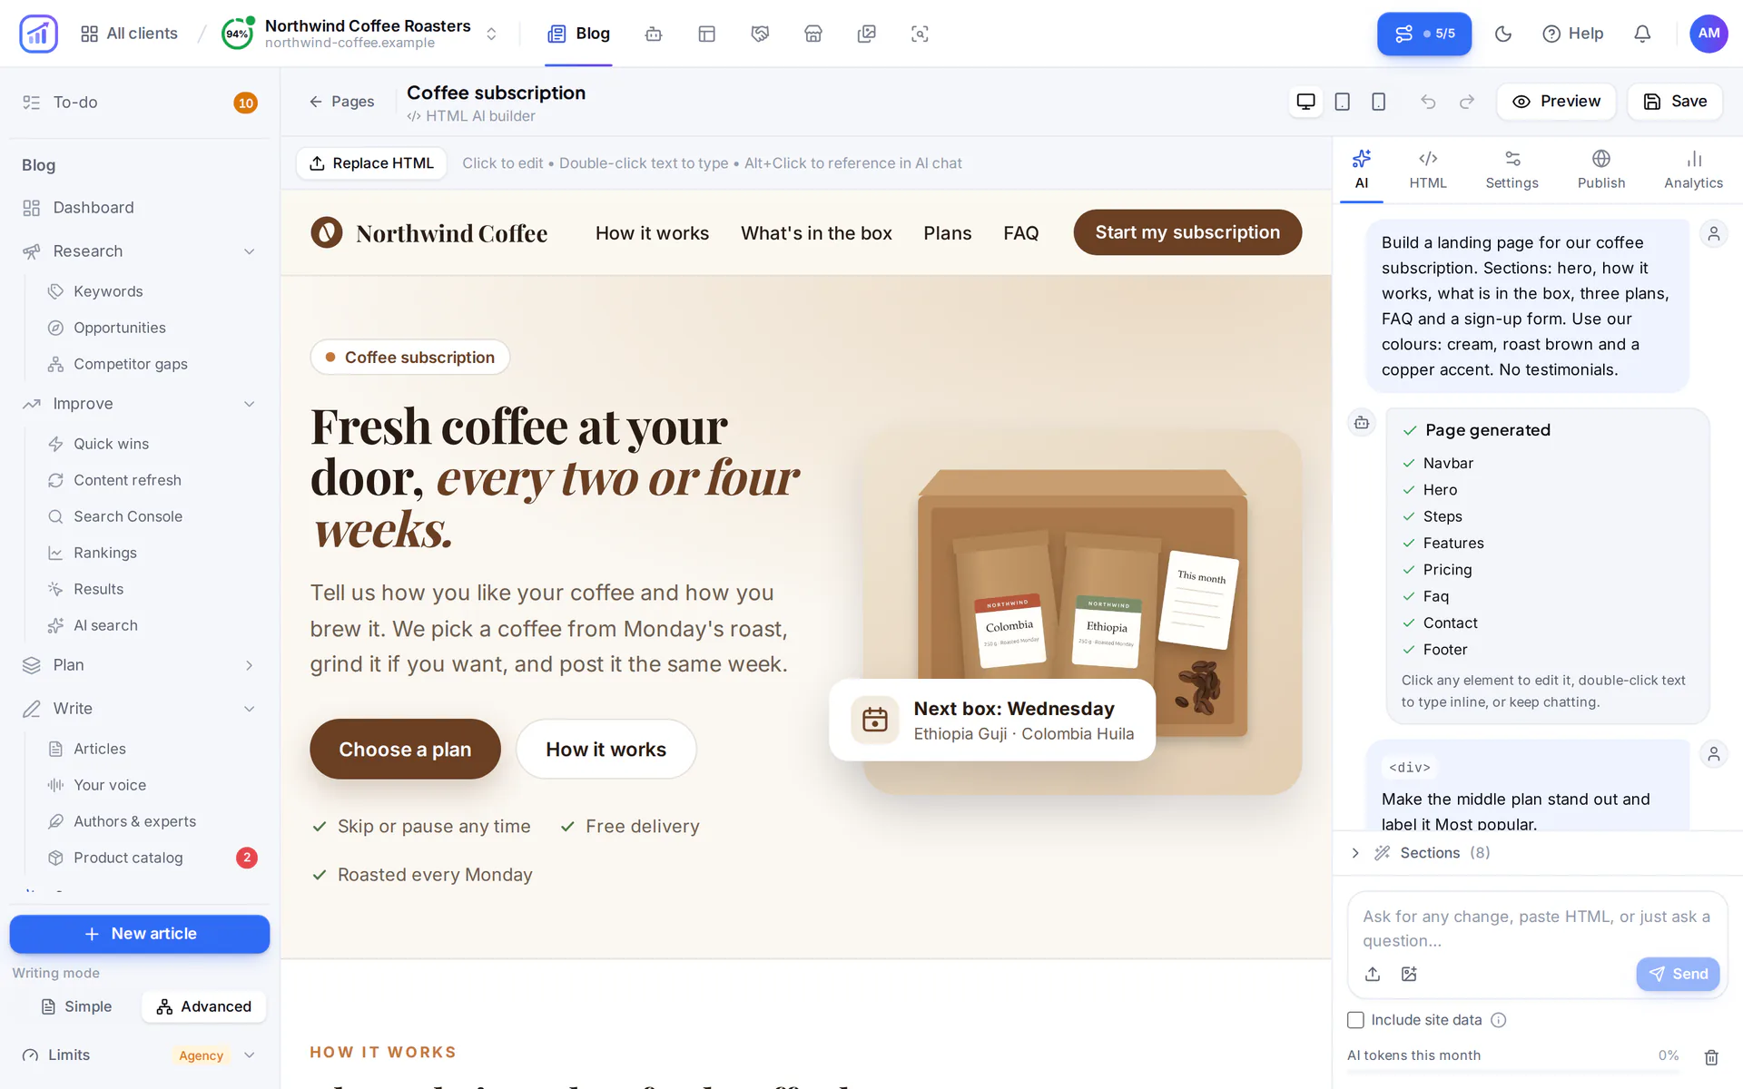
Task: Delete chat history with the trash icon
Action: click(x=1711, y=1056)
